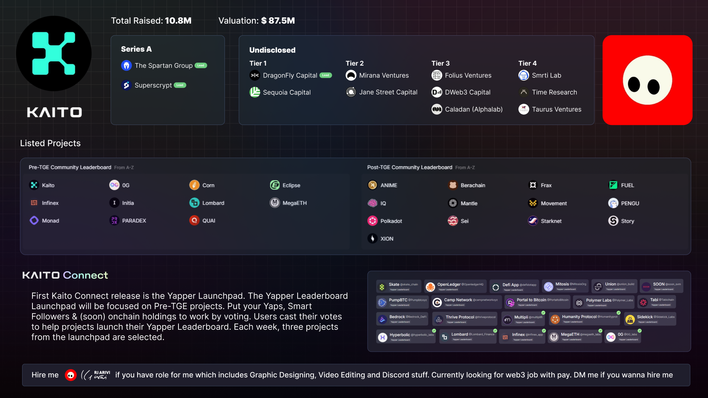Viewport: 708px width, 398px height.
Task: Click the Sequoia Capital leaf icon
Action: coord(255,92)
